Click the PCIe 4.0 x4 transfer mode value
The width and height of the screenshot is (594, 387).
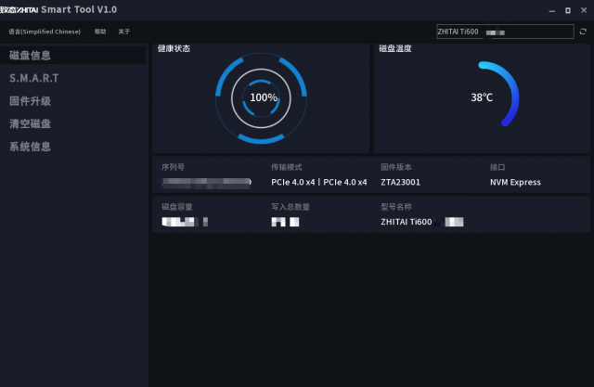pyautogui.click(x=319, y=183)
